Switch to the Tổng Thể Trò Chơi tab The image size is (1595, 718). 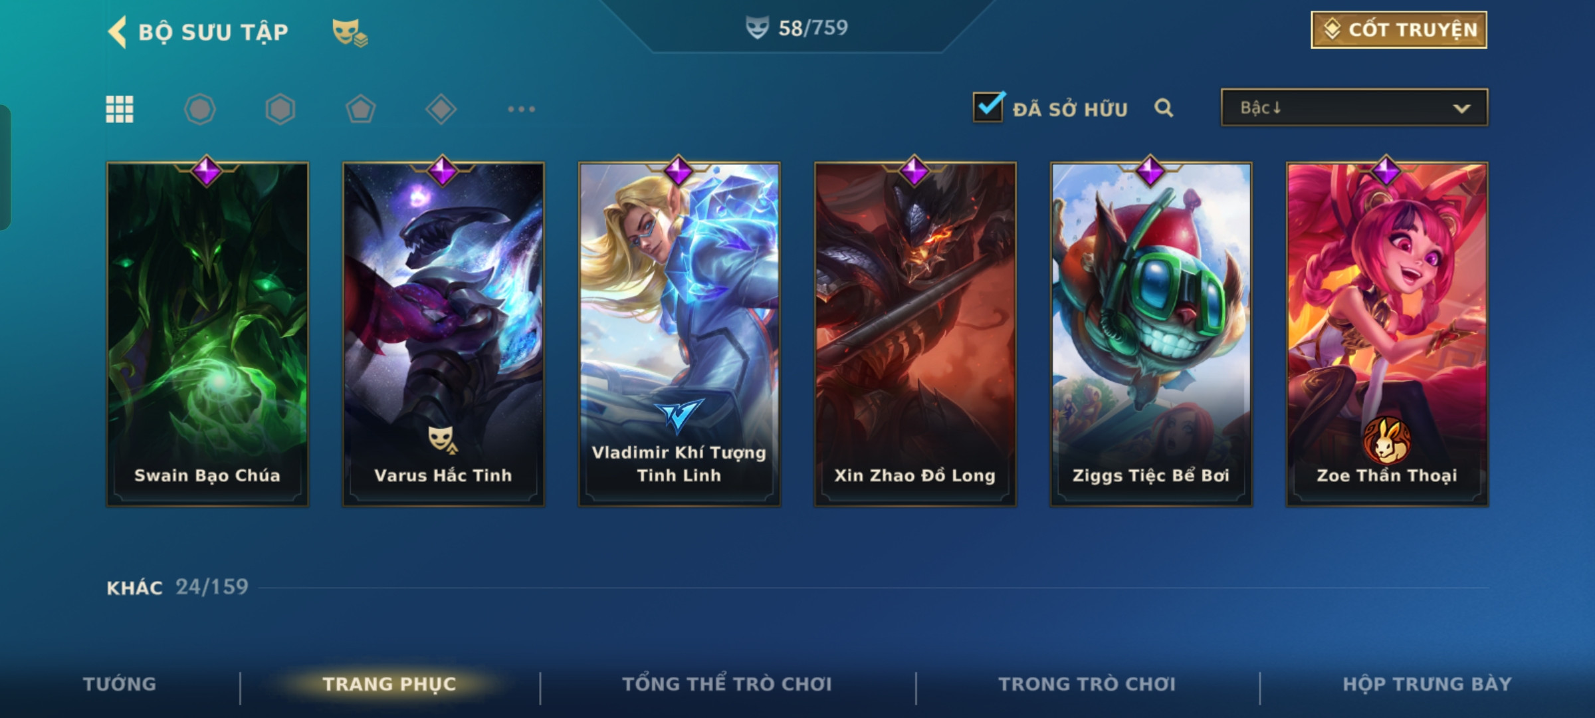[727, 684]
